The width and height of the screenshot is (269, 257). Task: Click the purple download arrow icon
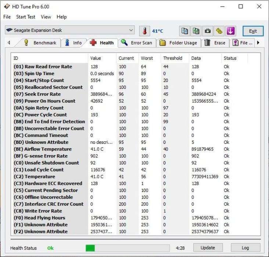coord(230,31)
